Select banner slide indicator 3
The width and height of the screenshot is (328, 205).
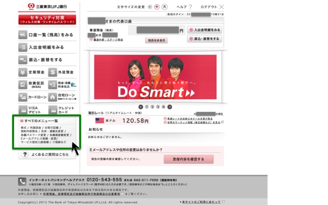(x=158, y=107)
